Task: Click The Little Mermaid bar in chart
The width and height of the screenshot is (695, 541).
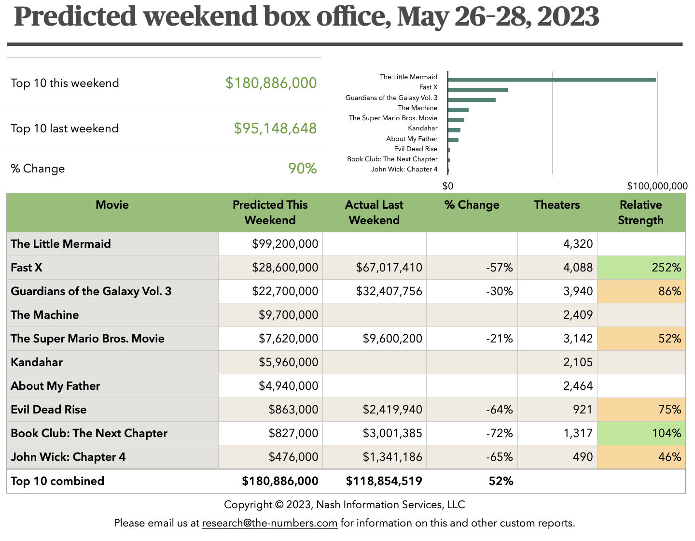Action: [x=552, y=79]
